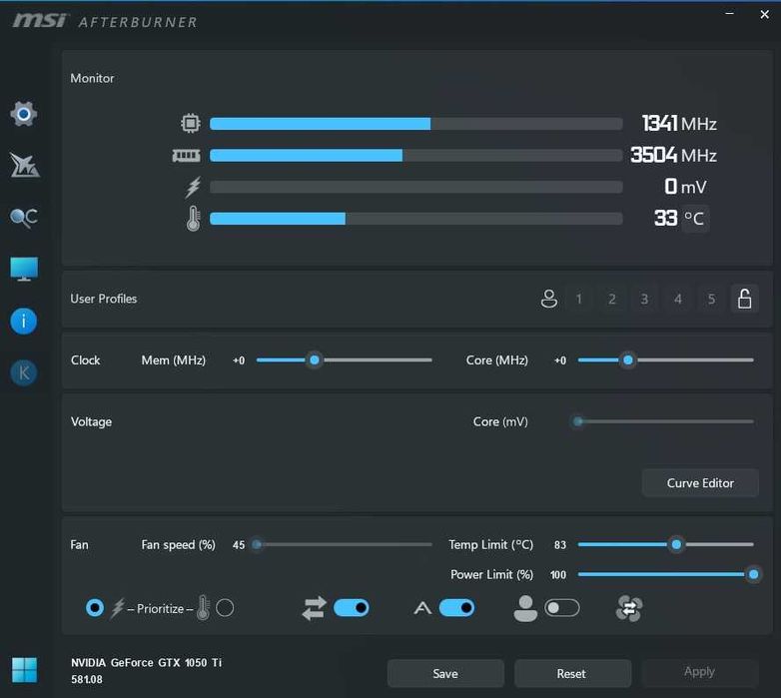Click the 1341 MHz core clock reading
Image resolution: width=781 pixels, height=698 pixels.
point(679,124)
